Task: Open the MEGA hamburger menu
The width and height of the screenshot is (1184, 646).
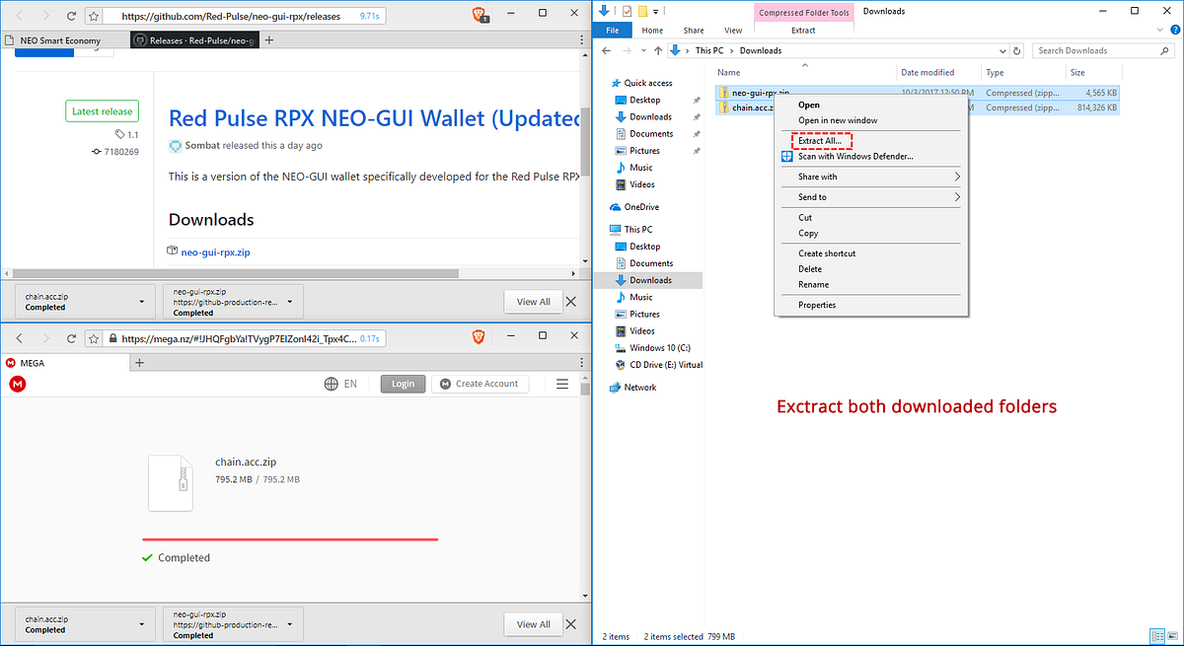Action: click(x=562, y=384)
